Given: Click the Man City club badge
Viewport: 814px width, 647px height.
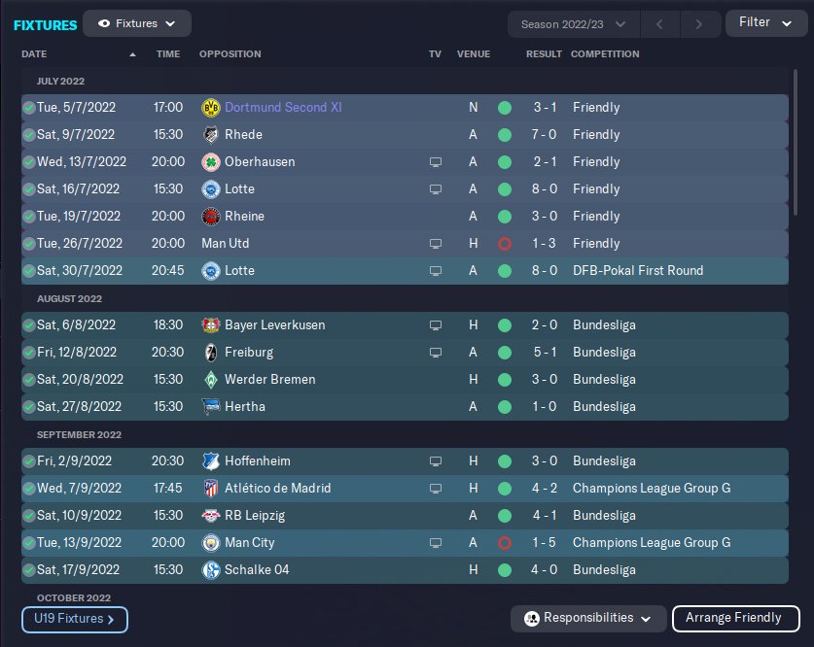Looking at the screenshot, I should 210,542.
